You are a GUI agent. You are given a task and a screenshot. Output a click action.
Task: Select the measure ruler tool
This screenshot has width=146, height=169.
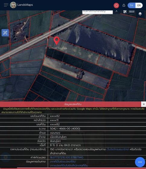pos(132,12)
